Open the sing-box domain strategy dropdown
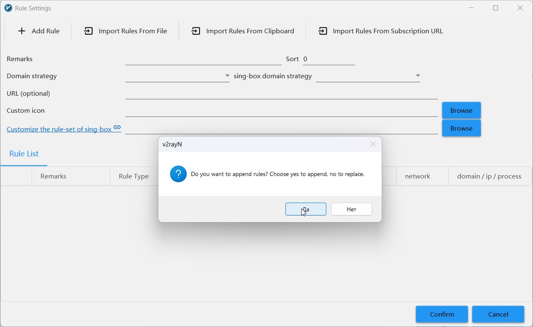The width and height of the screenshot is (533, 327). [x=368, y=76]
